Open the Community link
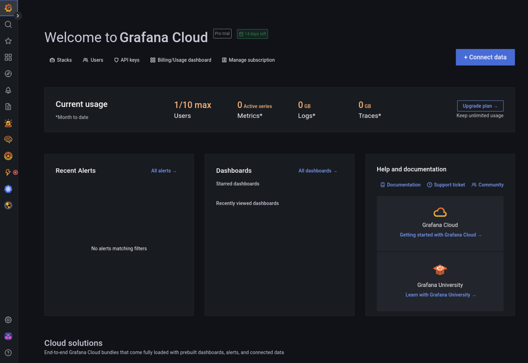The image size is (528, 363). pyautogui.click(x=487, y=185)
